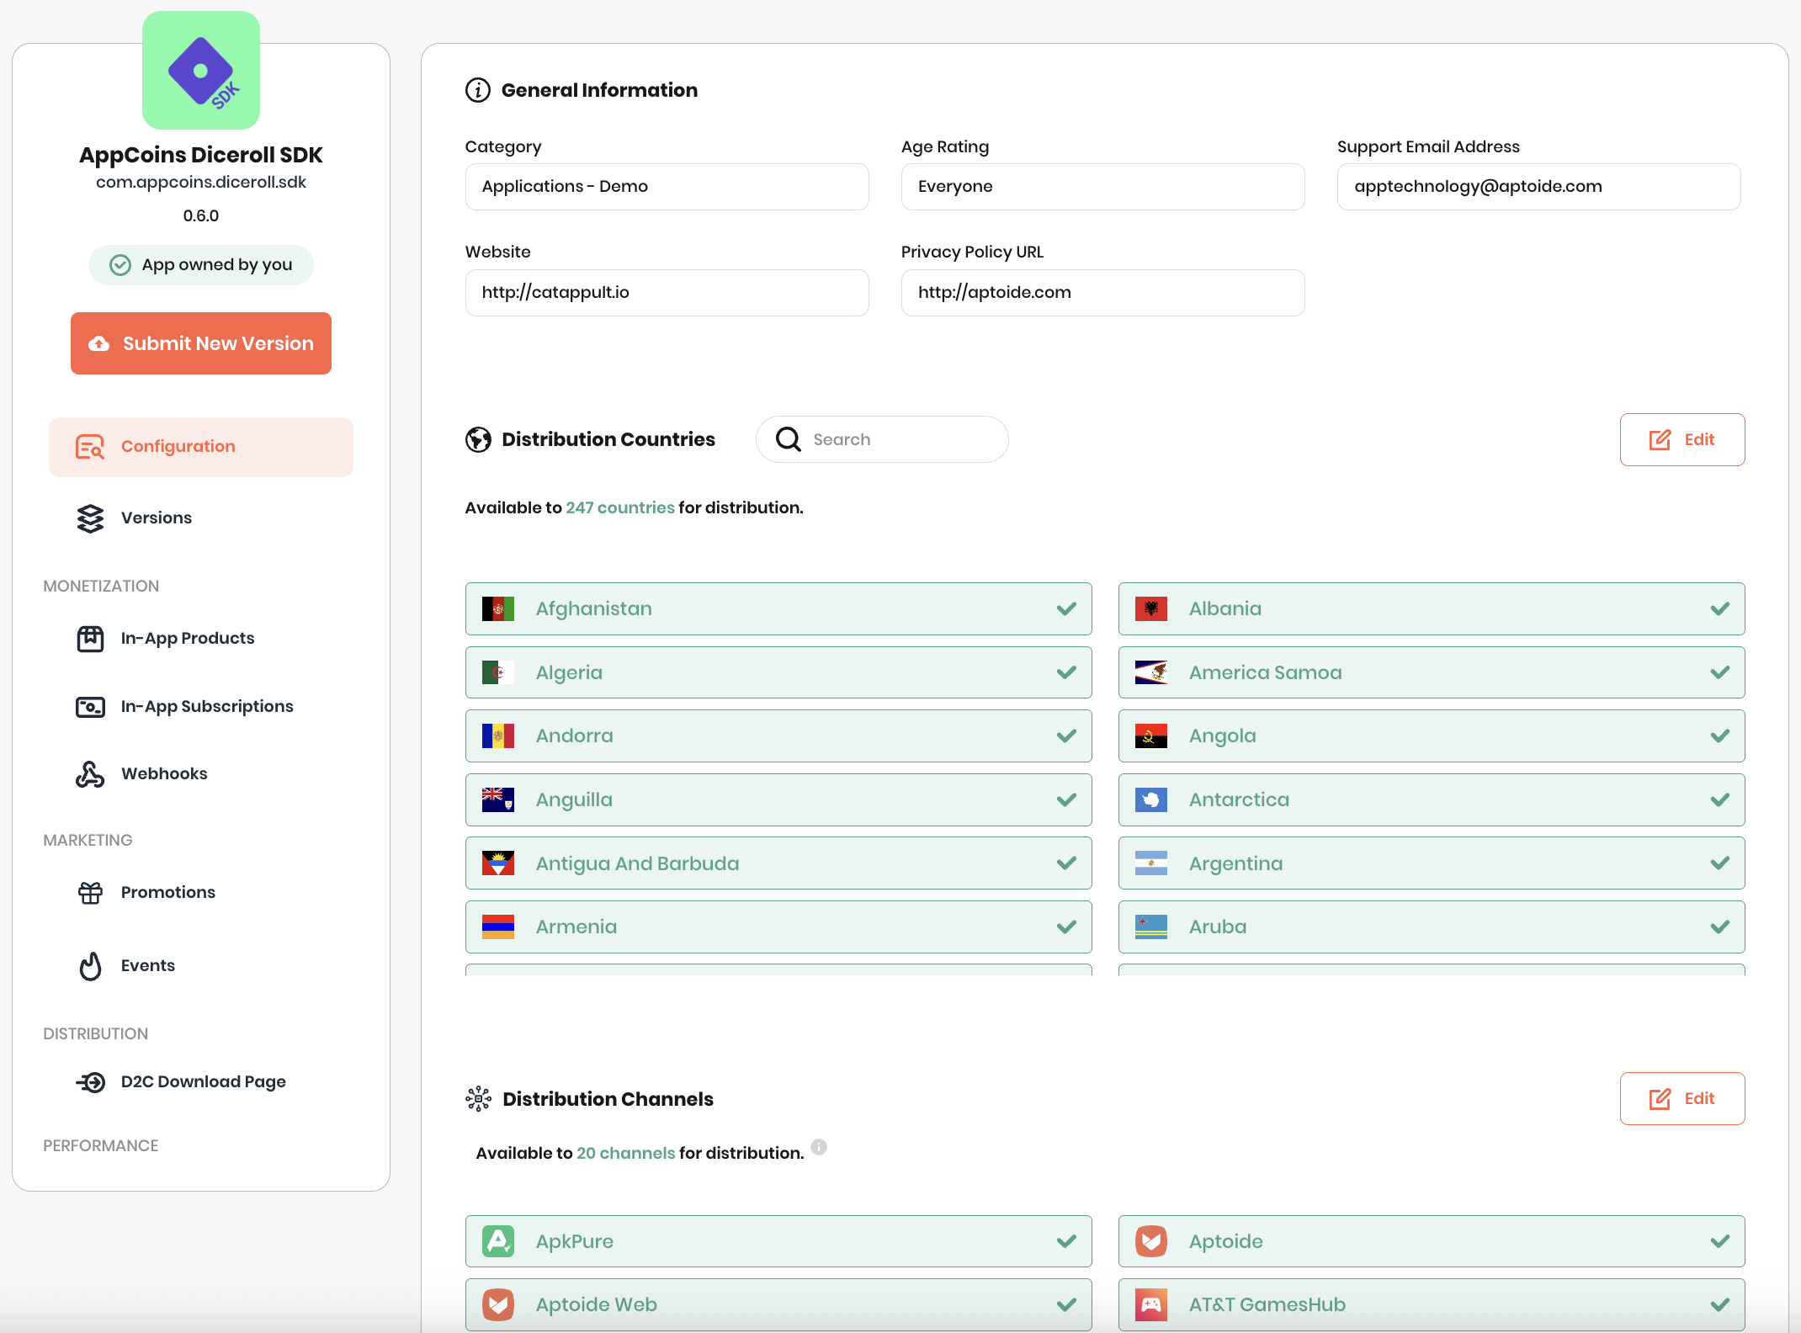1801x1333 pixels.
Task: Click the Website URL field
Action: 667,293
